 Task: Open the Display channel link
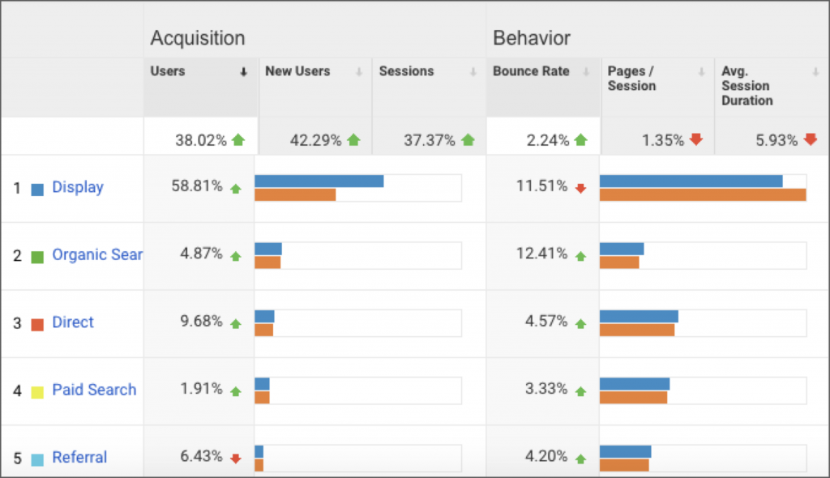pyautogui.click(x=78, y=187)
